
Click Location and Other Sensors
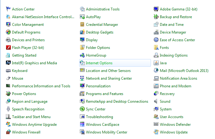tap(108, 71)
